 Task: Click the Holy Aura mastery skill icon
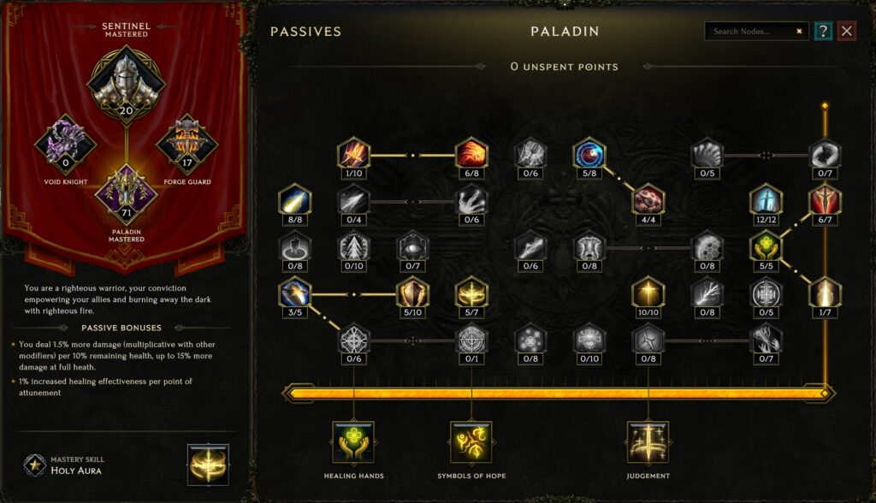pyautogui.click(x=209, y=465)
